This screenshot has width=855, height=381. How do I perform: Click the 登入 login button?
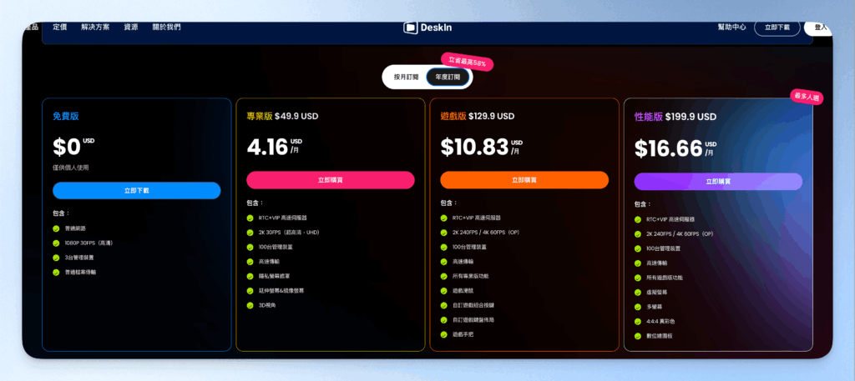click(818, 28)
